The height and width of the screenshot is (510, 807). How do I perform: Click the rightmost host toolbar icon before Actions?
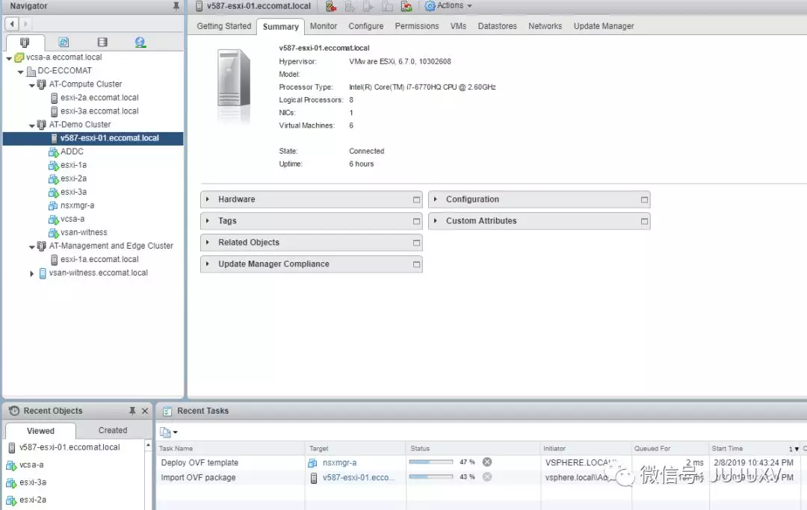(406, 6)
